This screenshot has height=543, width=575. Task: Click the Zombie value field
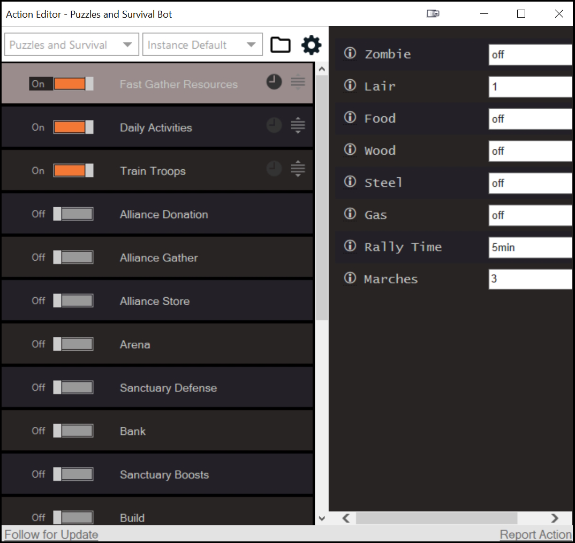tap(530, 55)
